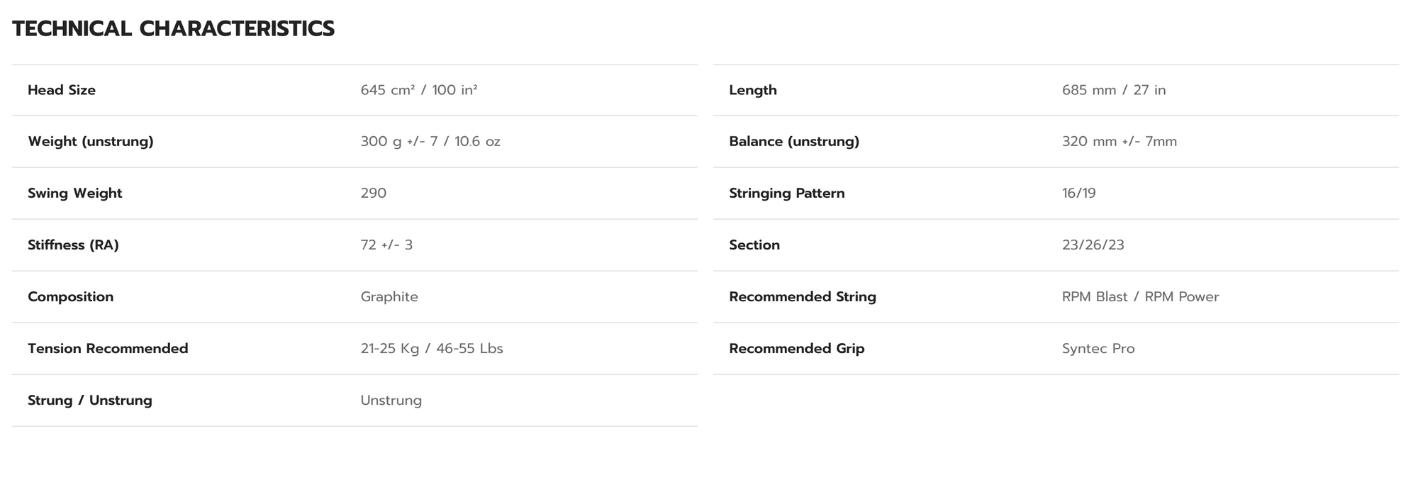Image resolution: width=1418 pixels, height=487 pixels.
Task: Click the Stiffness (RA) label
Action: click(x=73, y=245)
